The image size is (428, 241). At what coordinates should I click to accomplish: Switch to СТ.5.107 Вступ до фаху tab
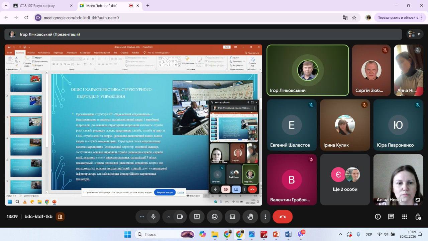point(42,6)
